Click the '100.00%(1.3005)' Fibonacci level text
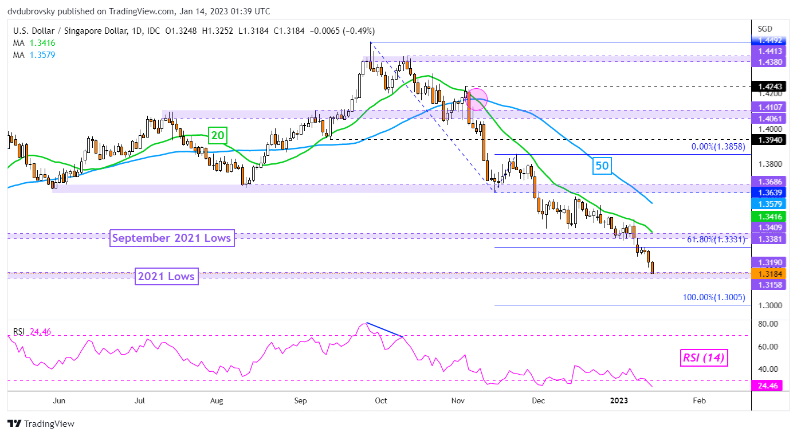 714,298
